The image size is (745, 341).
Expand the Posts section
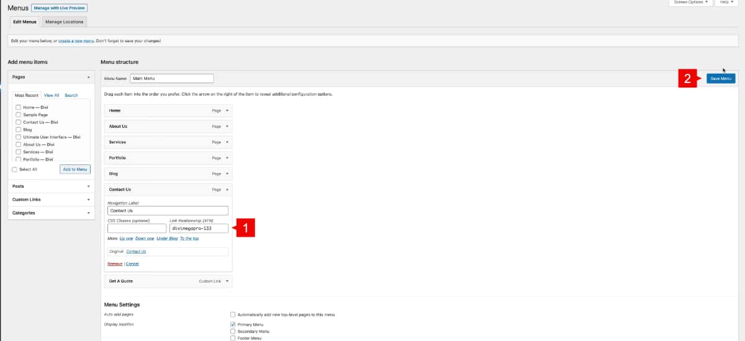point(88,186)
